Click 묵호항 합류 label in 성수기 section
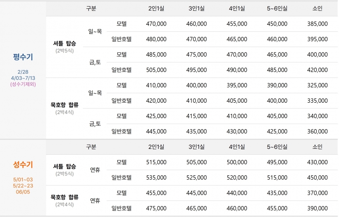This screenshot has width=339, height=217. pos(64,197)
